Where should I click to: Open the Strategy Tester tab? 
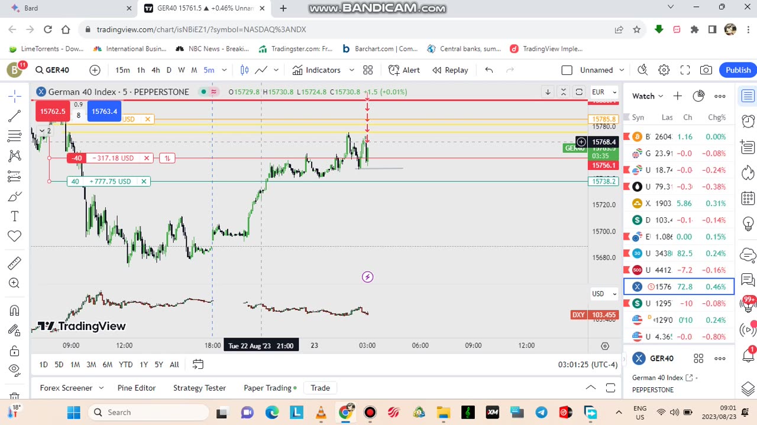(x=199, y=388)
